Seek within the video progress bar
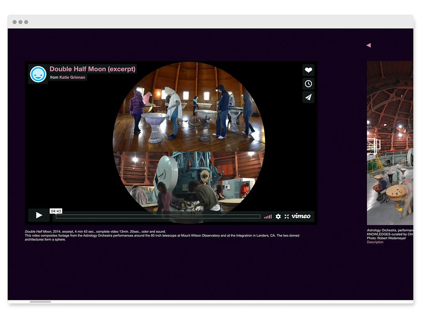 pyautogui.click(x=158, y=216)
